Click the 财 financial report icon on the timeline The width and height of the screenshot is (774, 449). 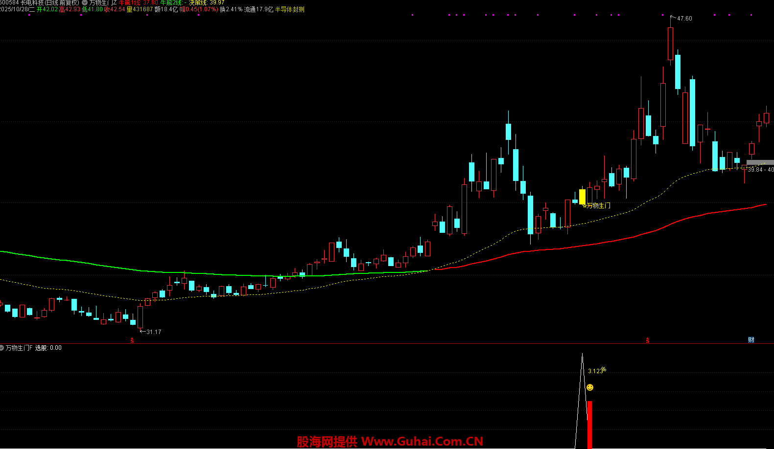[x=751, y=340]
